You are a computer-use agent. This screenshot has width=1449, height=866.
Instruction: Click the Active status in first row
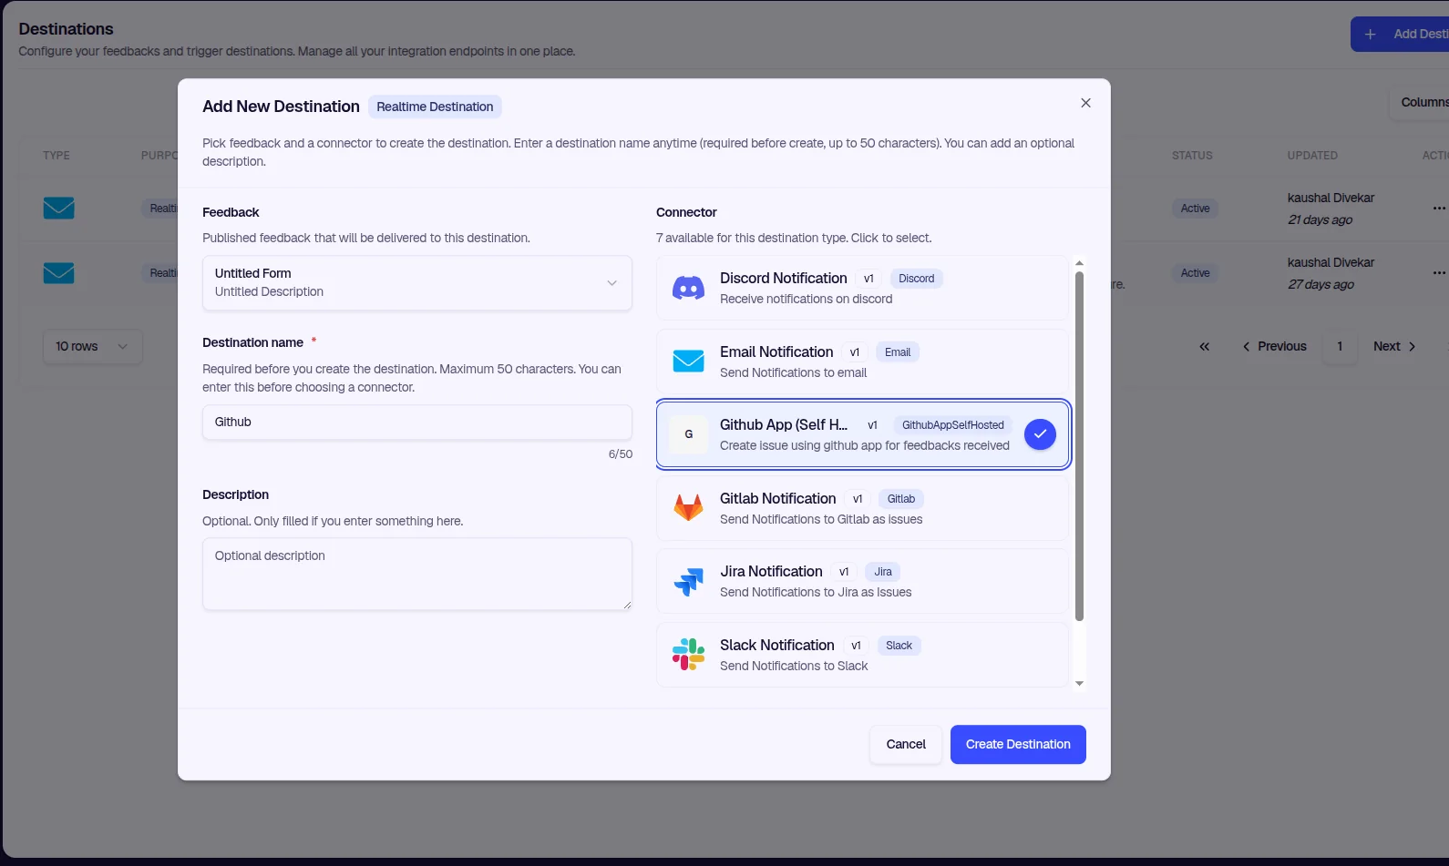point(1195,209)
